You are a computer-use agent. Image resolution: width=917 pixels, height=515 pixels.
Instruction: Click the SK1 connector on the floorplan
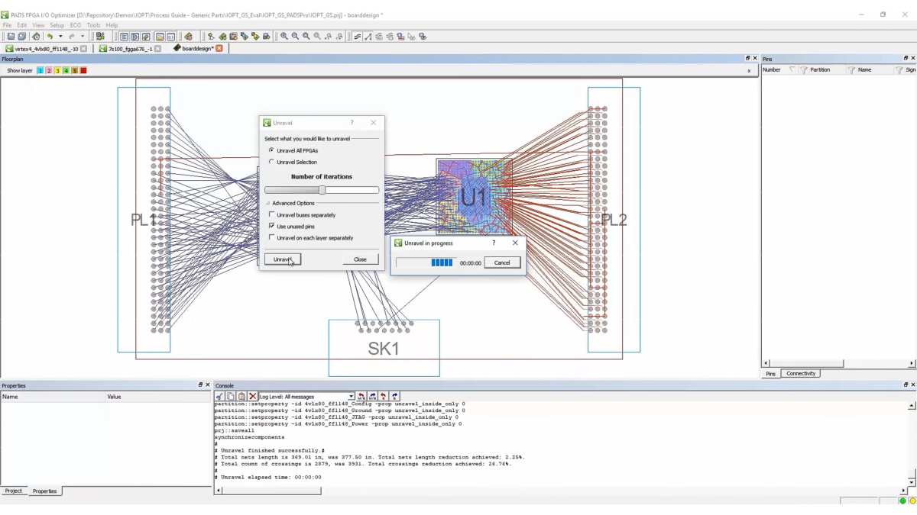[x=384, y=348]
